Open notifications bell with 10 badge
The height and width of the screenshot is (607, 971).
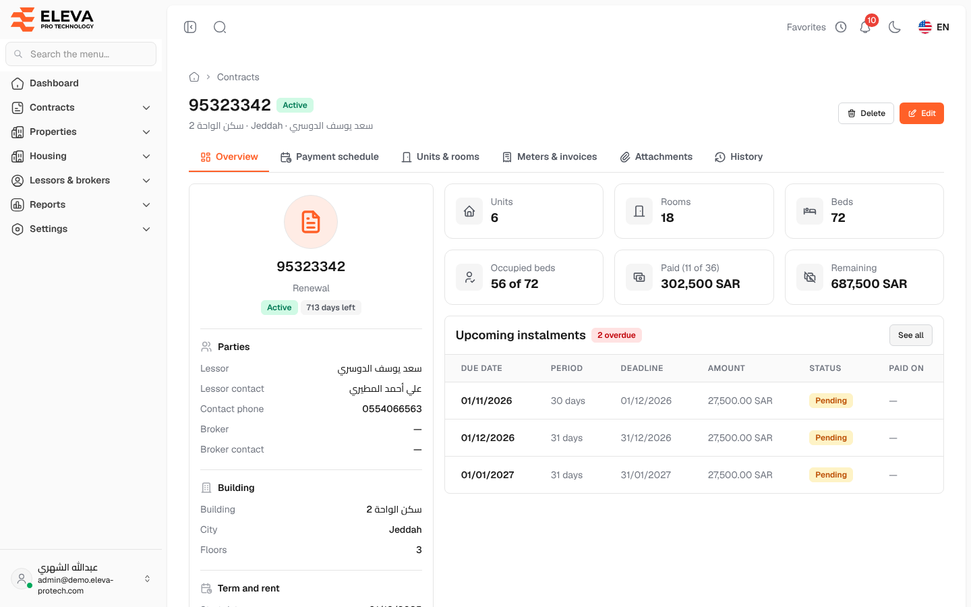tap(865, 27)
